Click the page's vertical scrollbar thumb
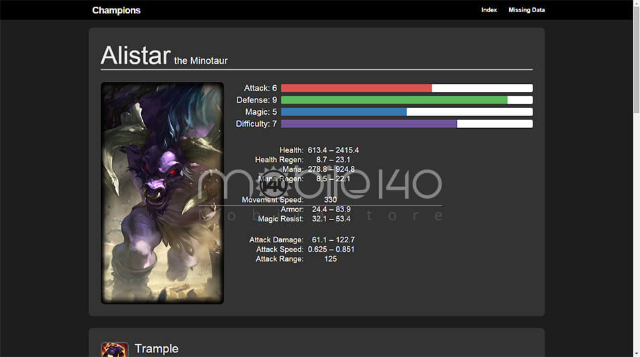The image size is (640, 357). (x=637, y=59)
